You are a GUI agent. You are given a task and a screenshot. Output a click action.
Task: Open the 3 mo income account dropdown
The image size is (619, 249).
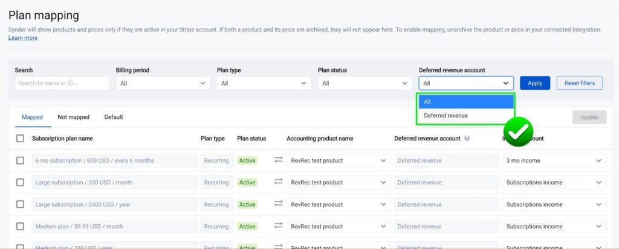tap(554, 160)
